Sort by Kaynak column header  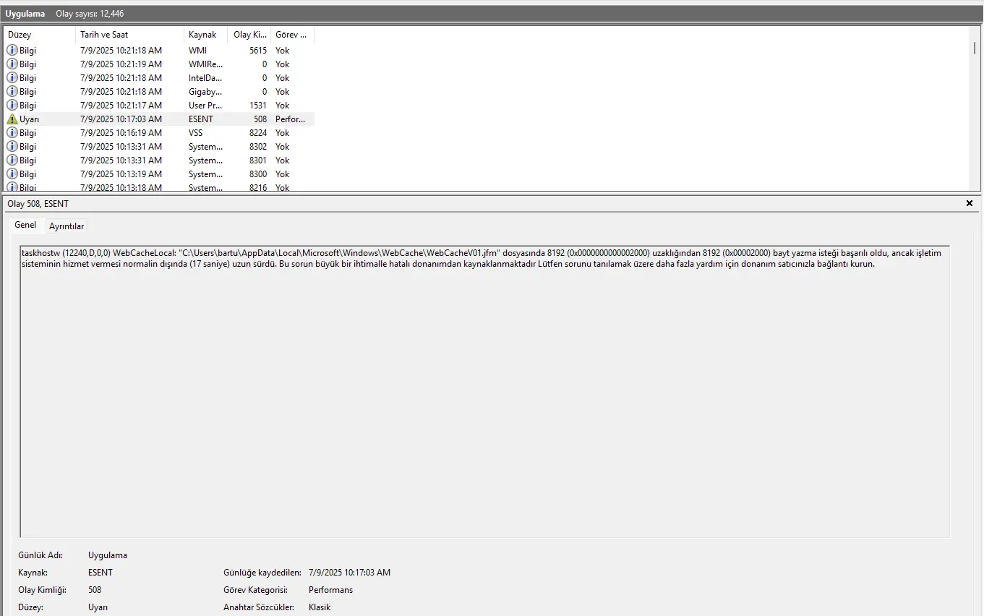(x=206, y=35)
